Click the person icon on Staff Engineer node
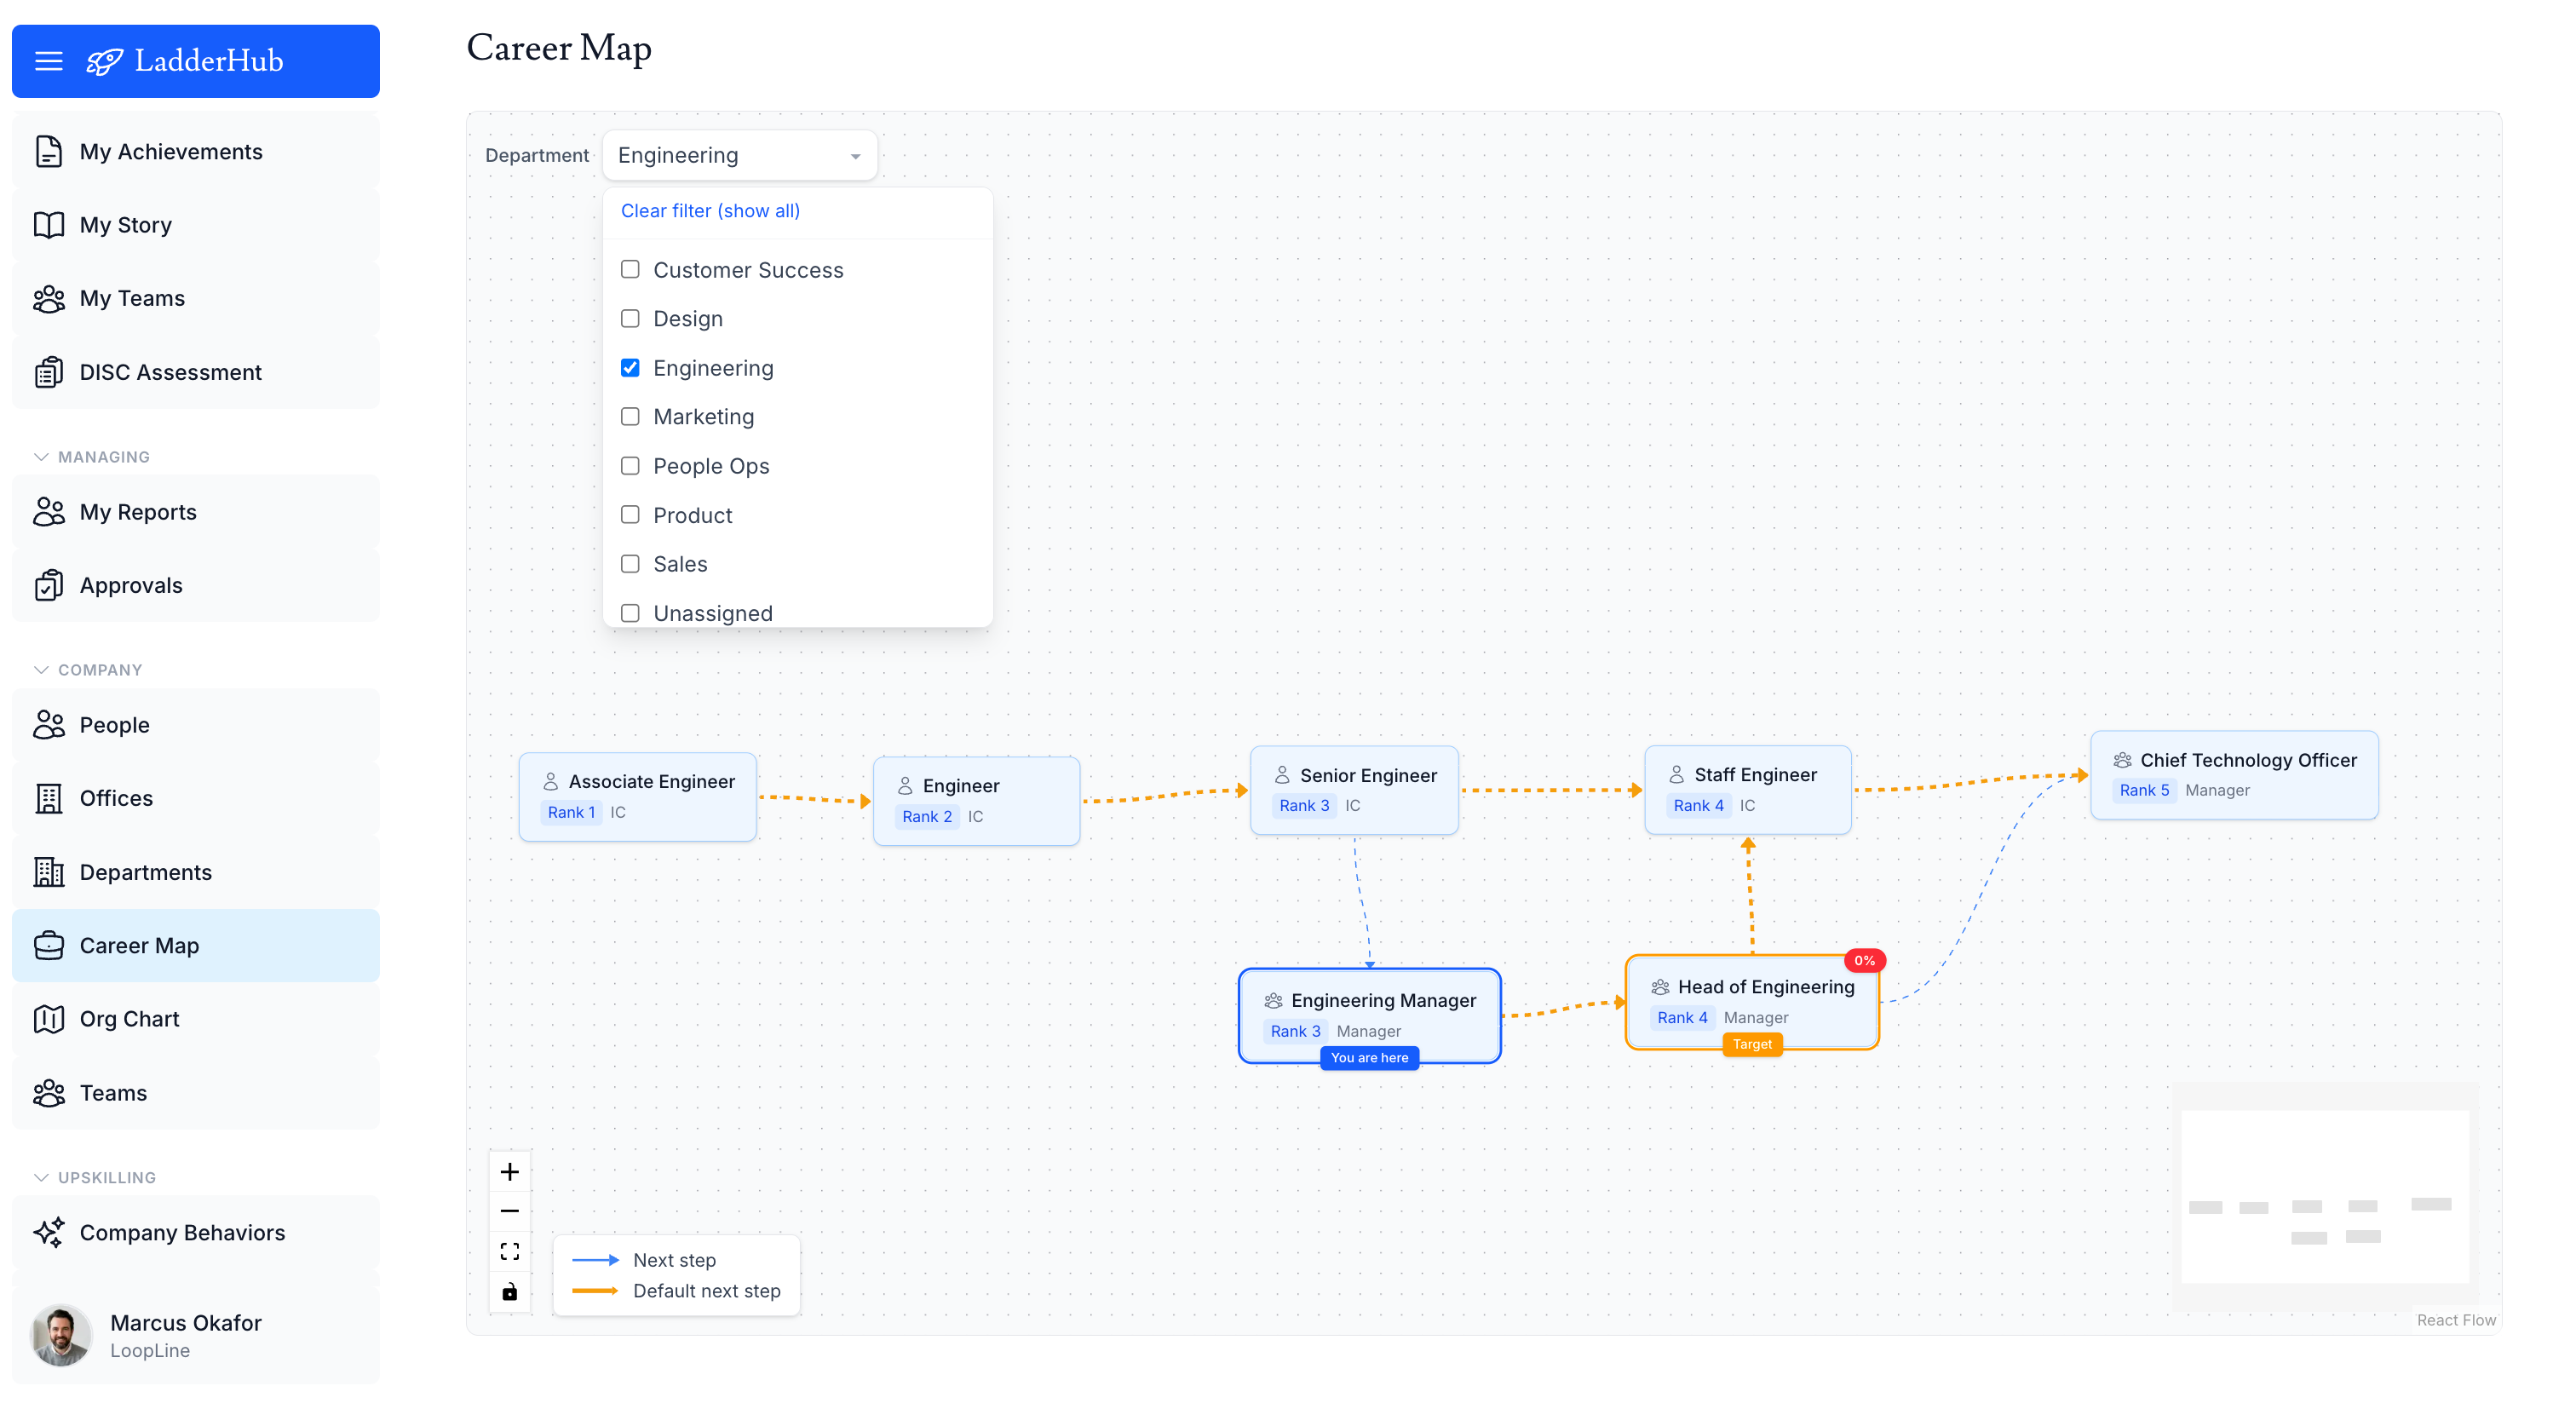The image size is (2576, 1409). click(1676, 774)
